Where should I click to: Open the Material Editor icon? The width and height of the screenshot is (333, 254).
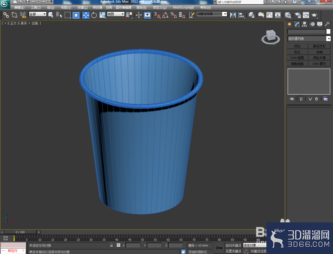click(x=288, y=15)
